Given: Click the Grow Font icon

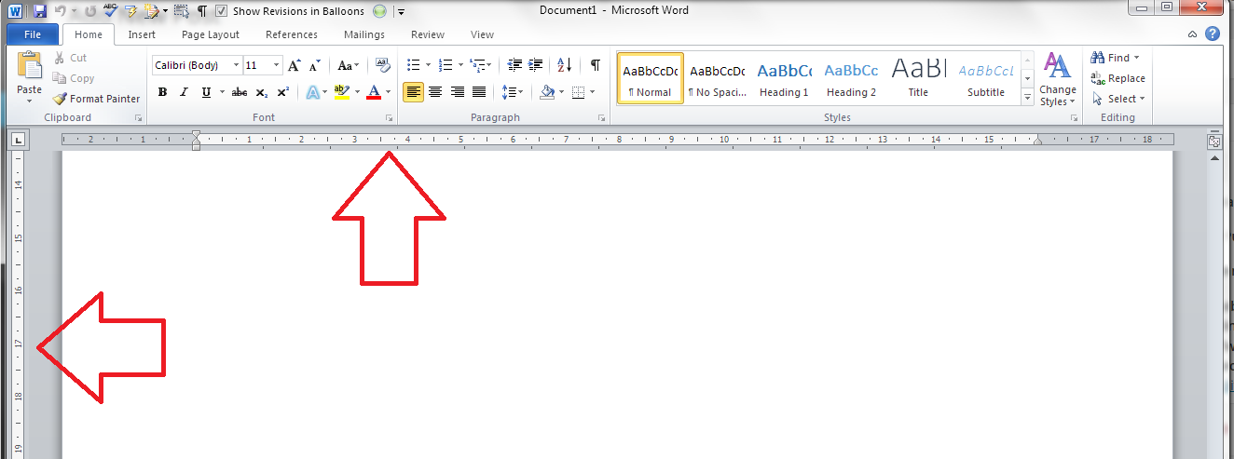Looking at the screenshot, I should click(x=295, y=65).
